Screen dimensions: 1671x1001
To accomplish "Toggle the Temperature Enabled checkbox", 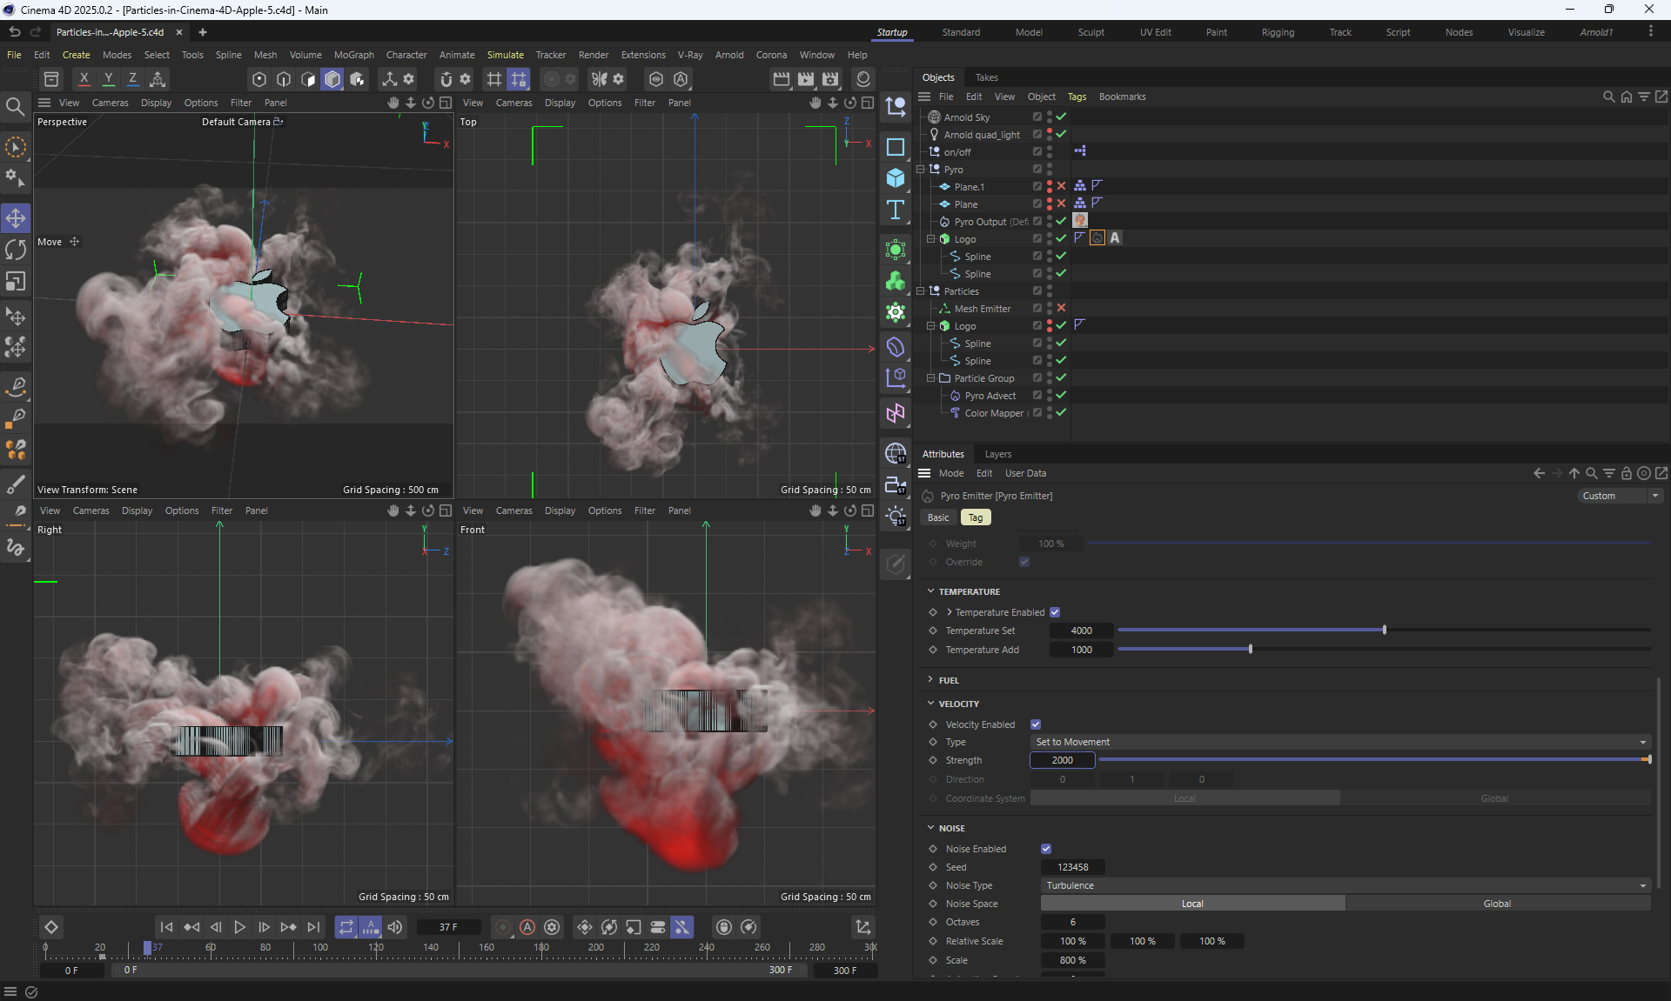I will [1055, 612].
